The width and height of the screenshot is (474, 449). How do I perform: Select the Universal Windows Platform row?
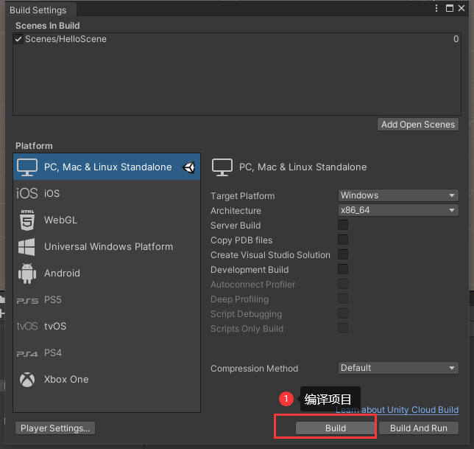[107, 247]
